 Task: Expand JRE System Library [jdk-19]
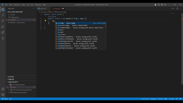click(9, 90)
